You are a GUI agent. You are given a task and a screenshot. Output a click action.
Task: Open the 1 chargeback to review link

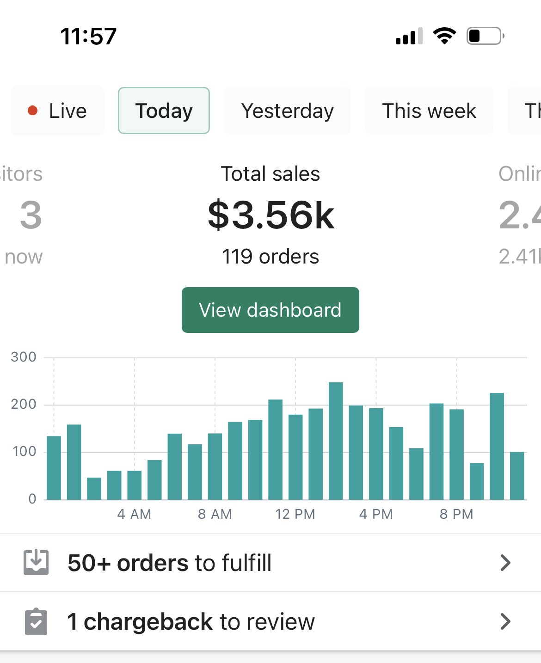[191, 621]
